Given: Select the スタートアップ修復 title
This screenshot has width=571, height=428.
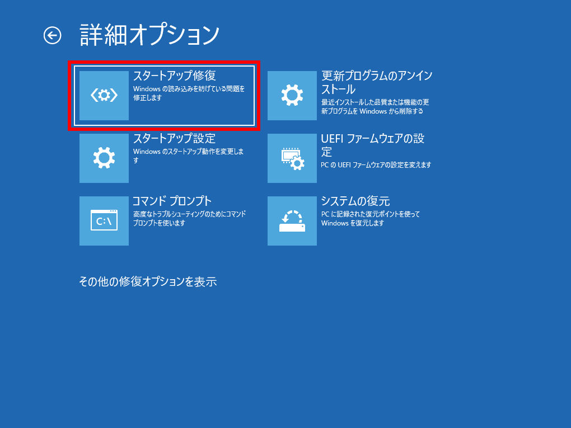Looking at the screenshot, I should coord(175,76).
